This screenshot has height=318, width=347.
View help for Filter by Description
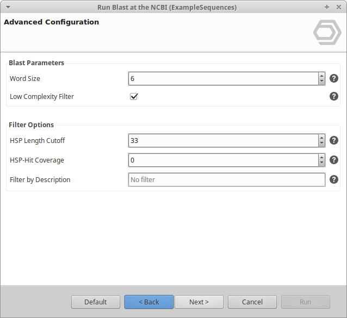tap(334, 179)
